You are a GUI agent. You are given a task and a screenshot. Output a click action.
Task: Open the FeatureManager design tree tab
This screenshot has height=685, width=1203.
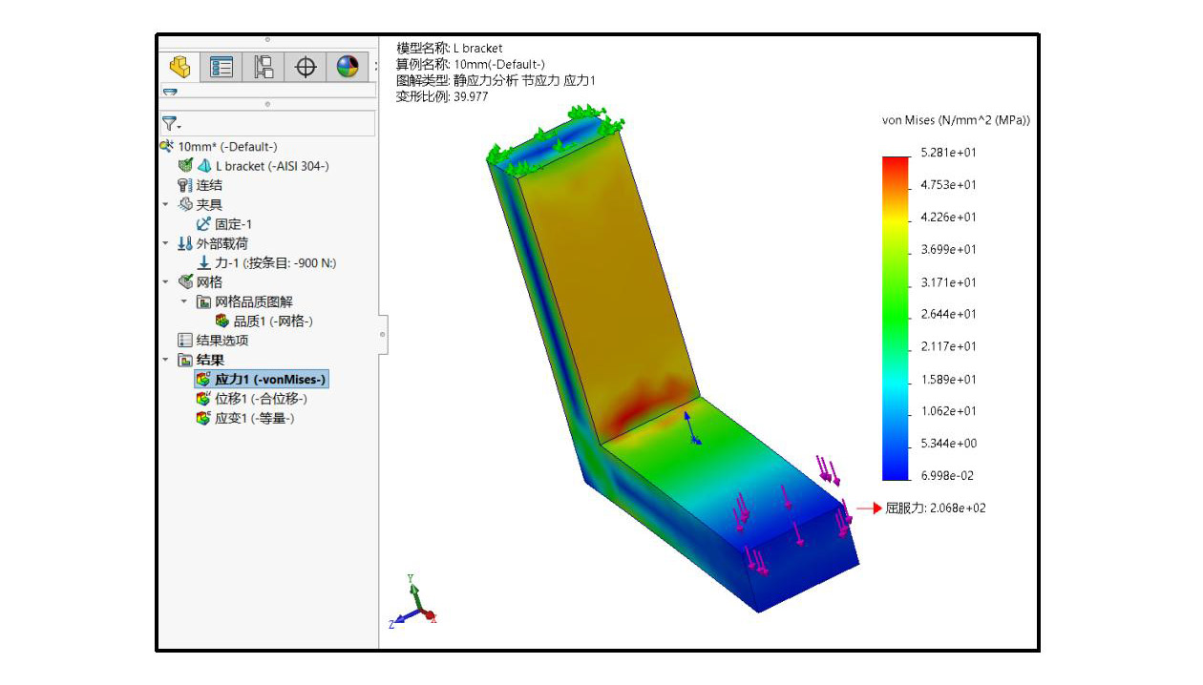pos(179,67)
